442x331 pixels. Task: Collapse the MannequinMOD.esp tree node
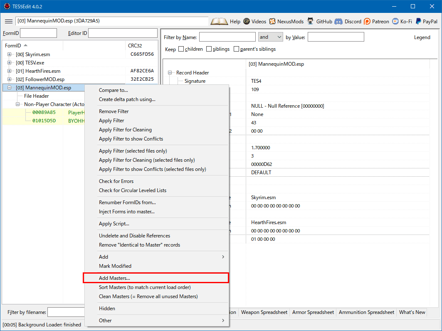tap(9, 88)
